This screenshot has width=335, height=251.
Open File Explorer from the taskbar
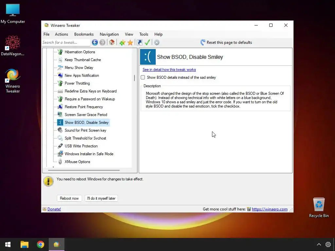[24, 244]
